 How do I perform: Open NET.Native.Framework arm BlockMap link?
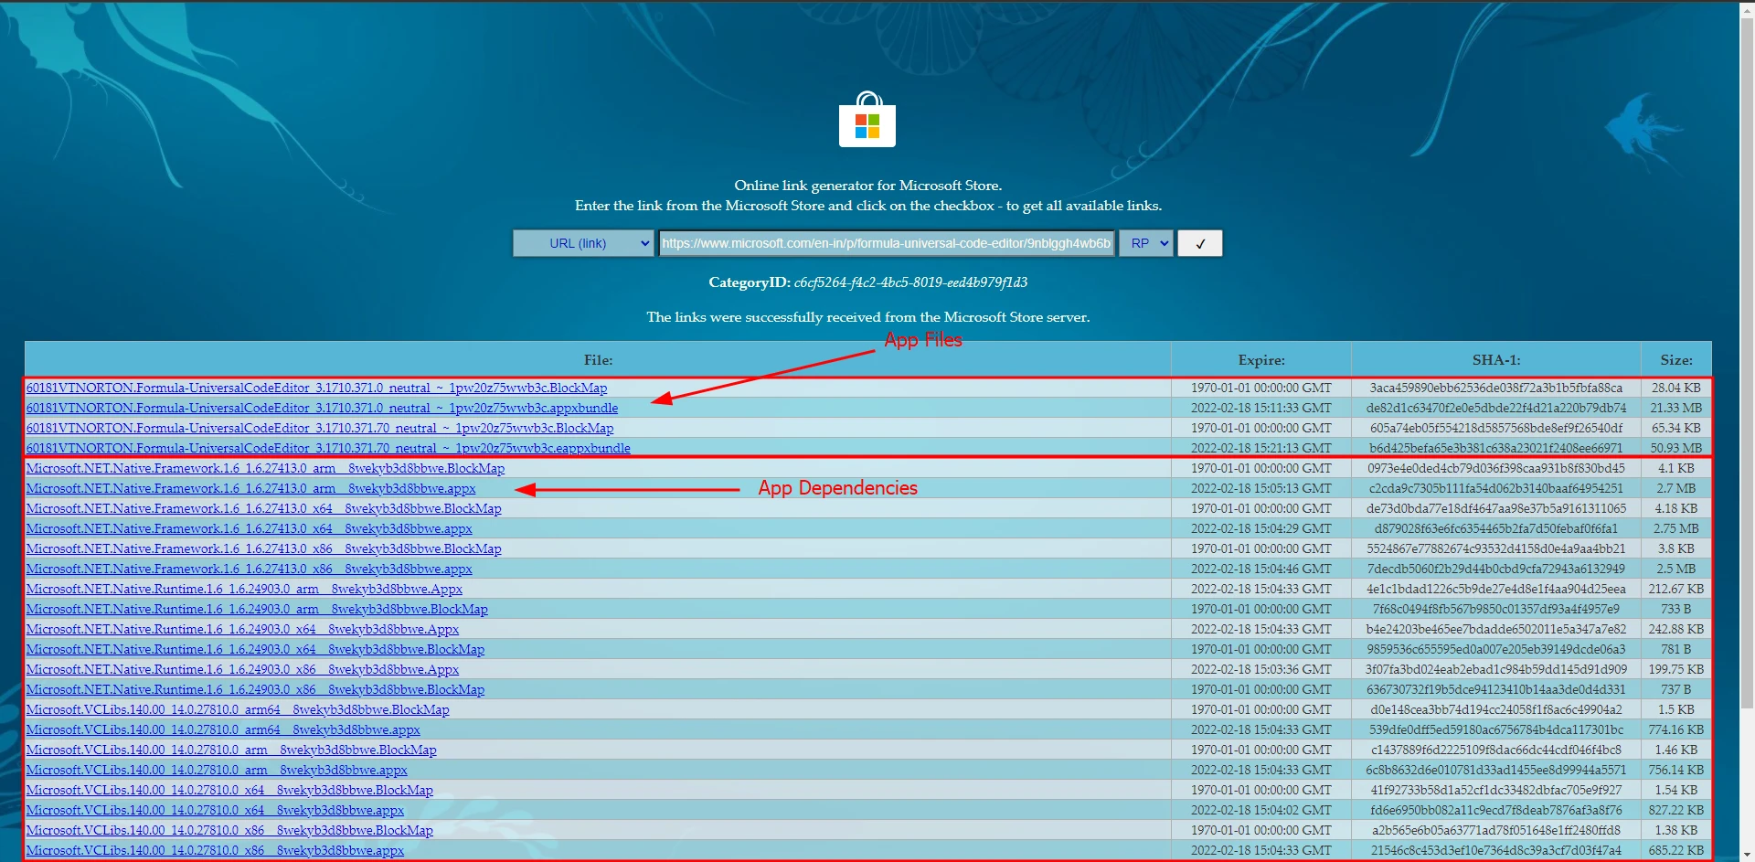[x=265, y=468]
